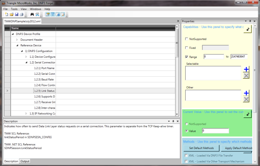
Task: Switch to the Output tab
Action: click(x=25, y=161)
